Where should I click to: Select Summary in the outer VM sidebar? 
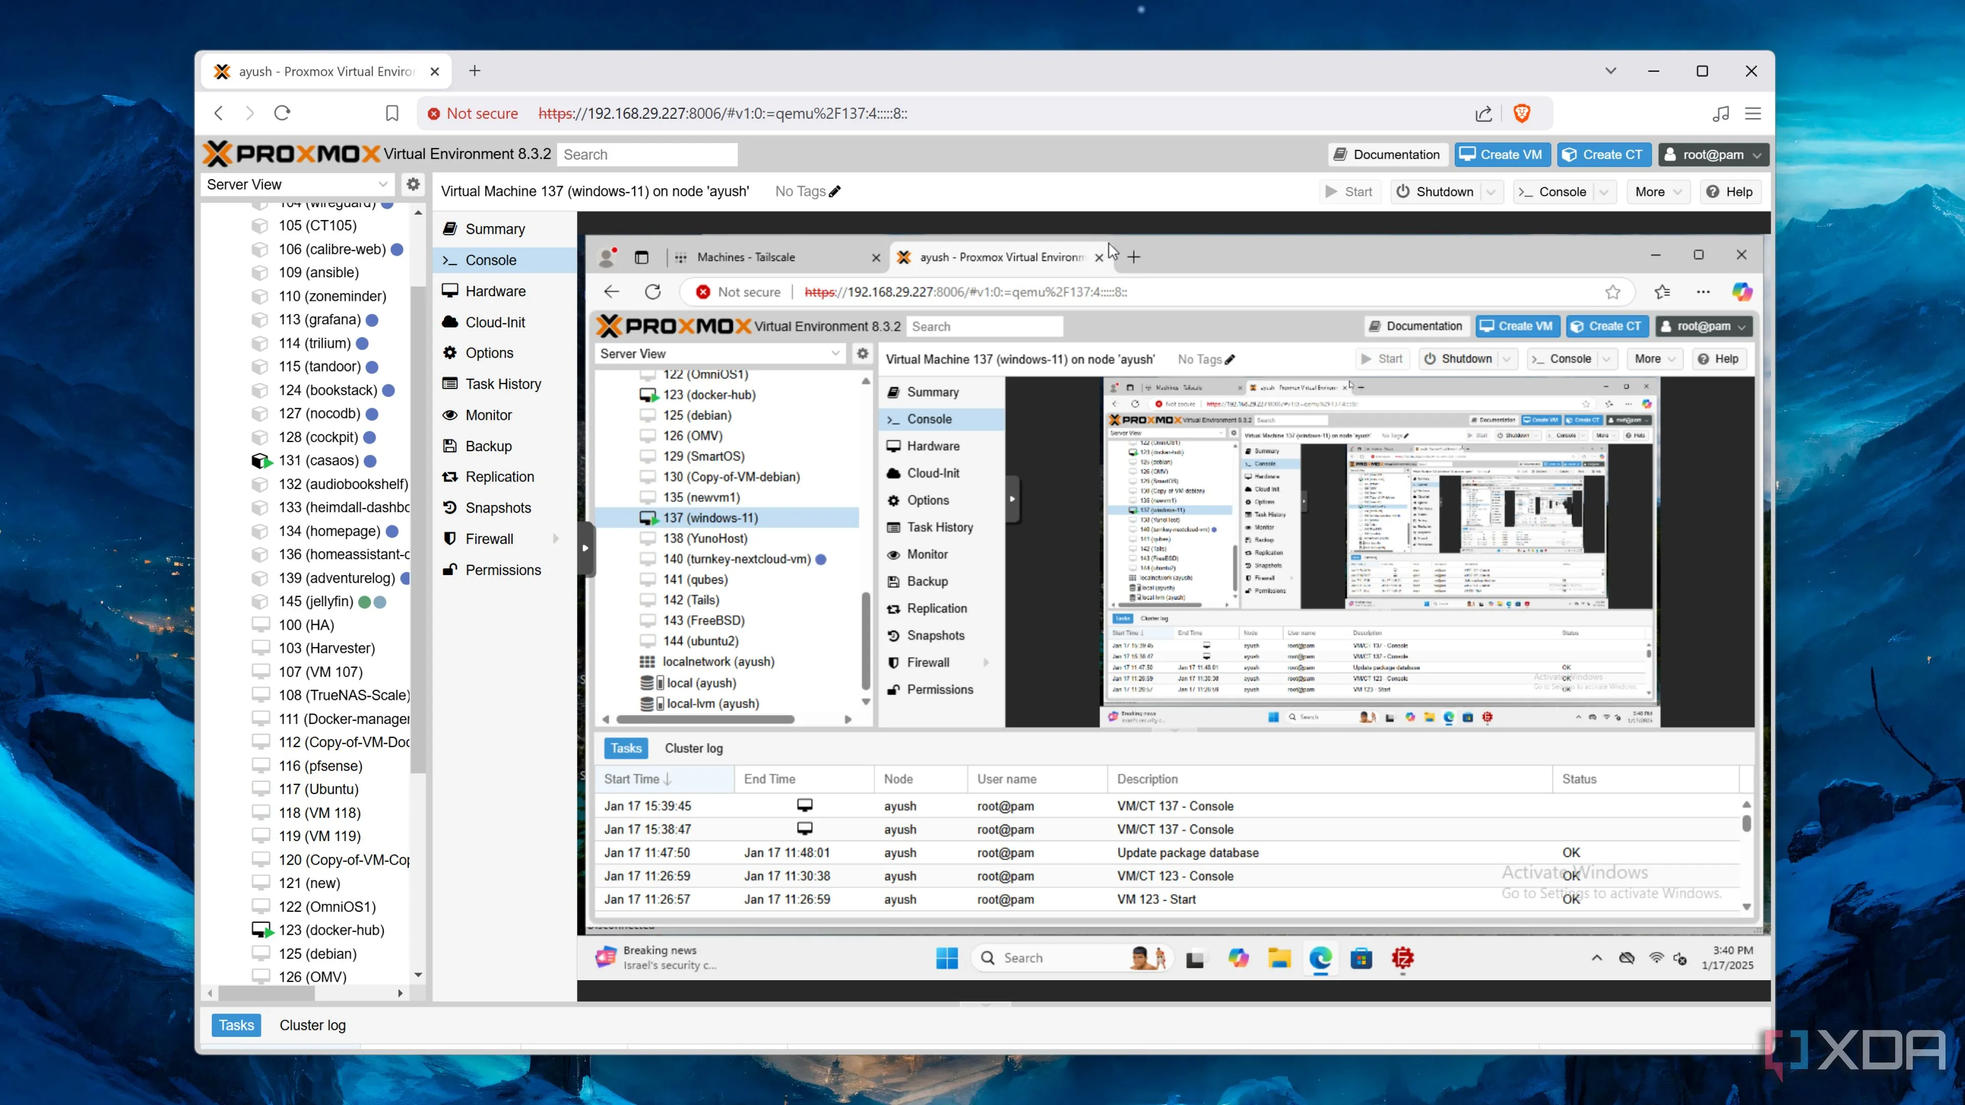coord(504,229)
